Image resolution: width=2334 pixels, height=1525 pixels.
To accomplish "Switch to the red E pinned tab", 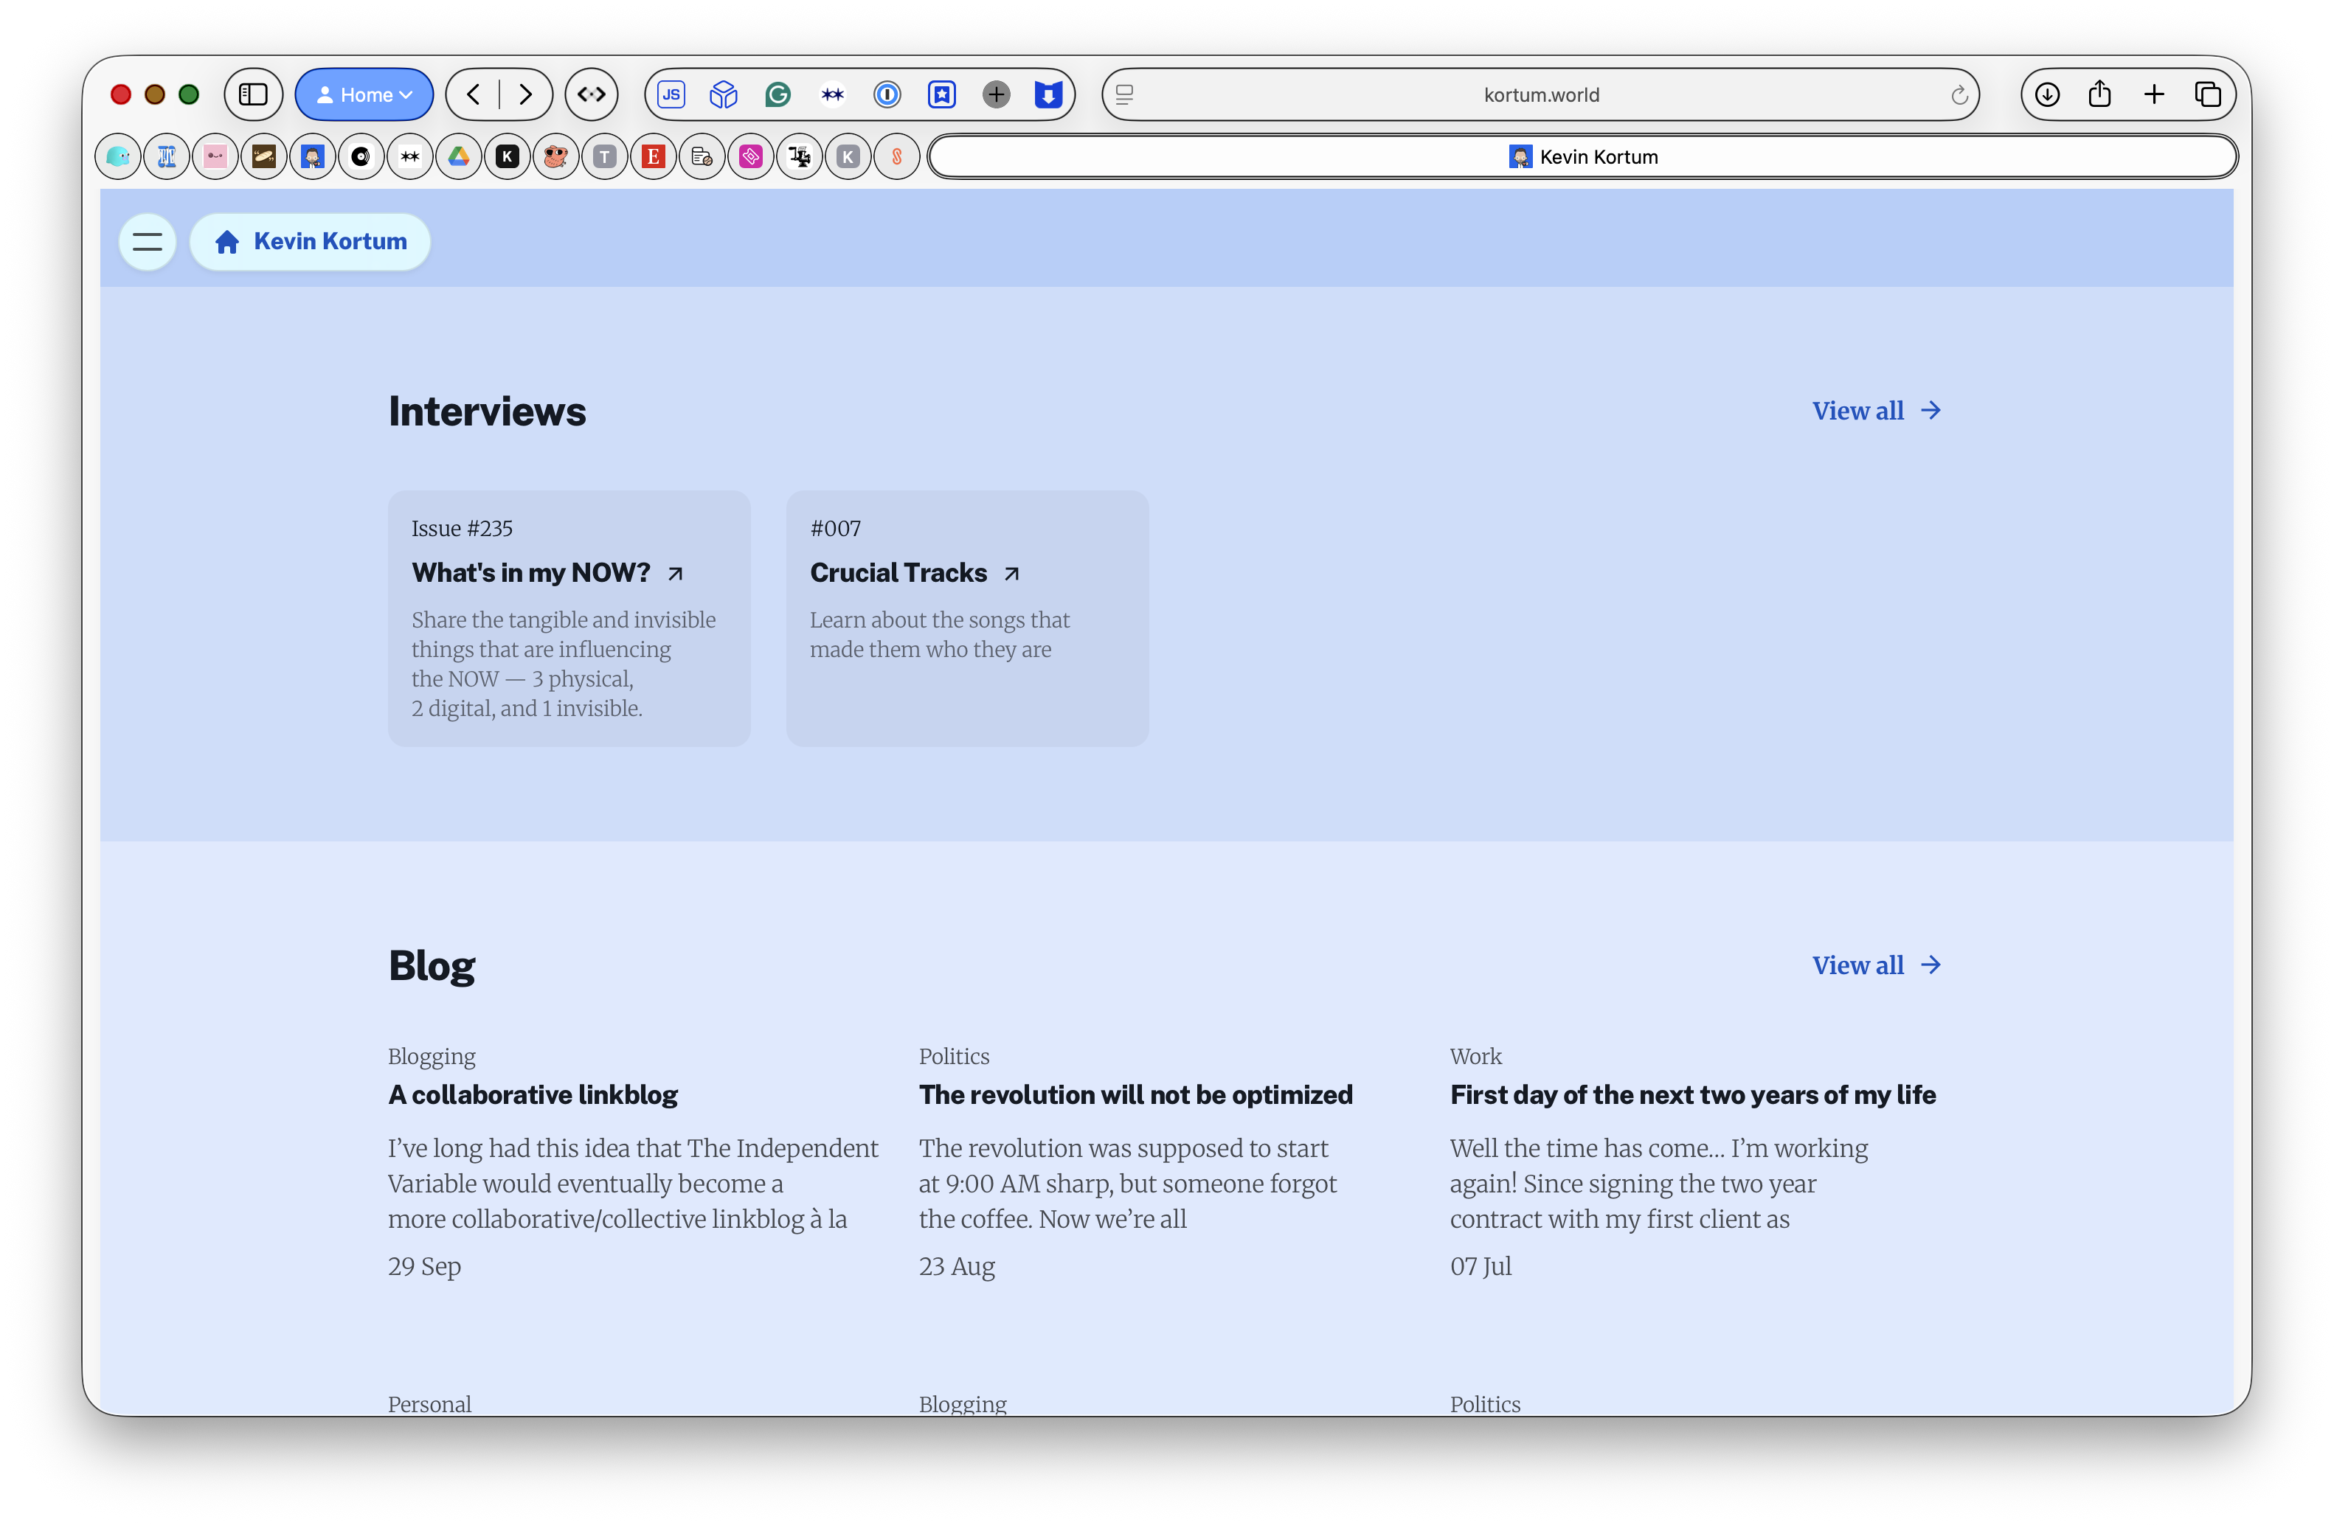I will (653, 157).
